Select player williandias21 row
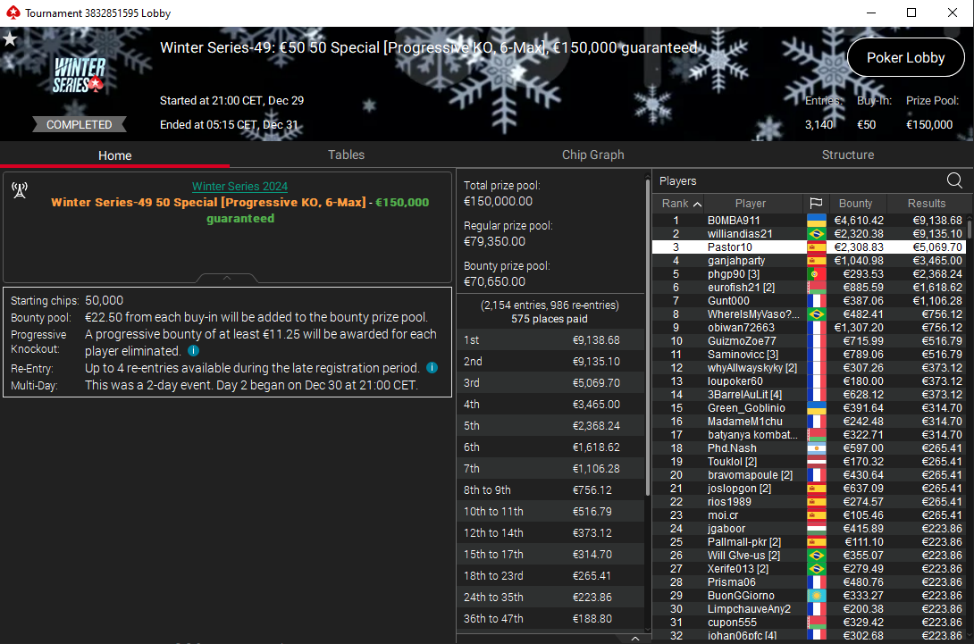This screenshot has height=644, width=974. pos(809,234)
